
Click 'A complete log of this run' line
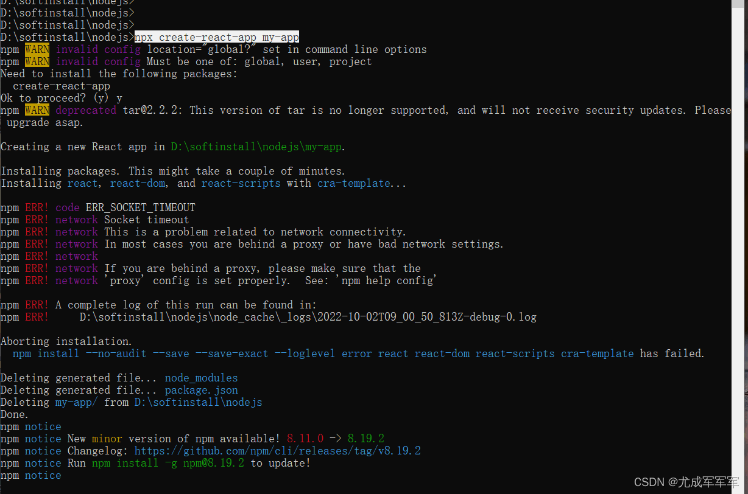(x=159, y=305)
